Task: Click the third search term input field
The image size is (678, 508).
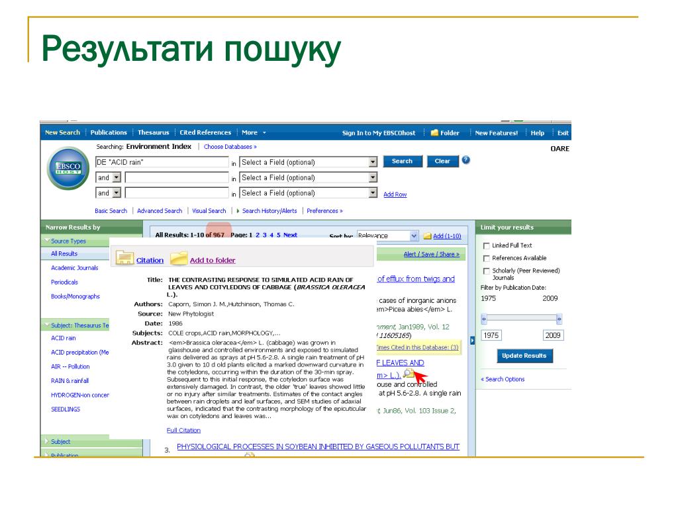Action: tap(176, 193)
